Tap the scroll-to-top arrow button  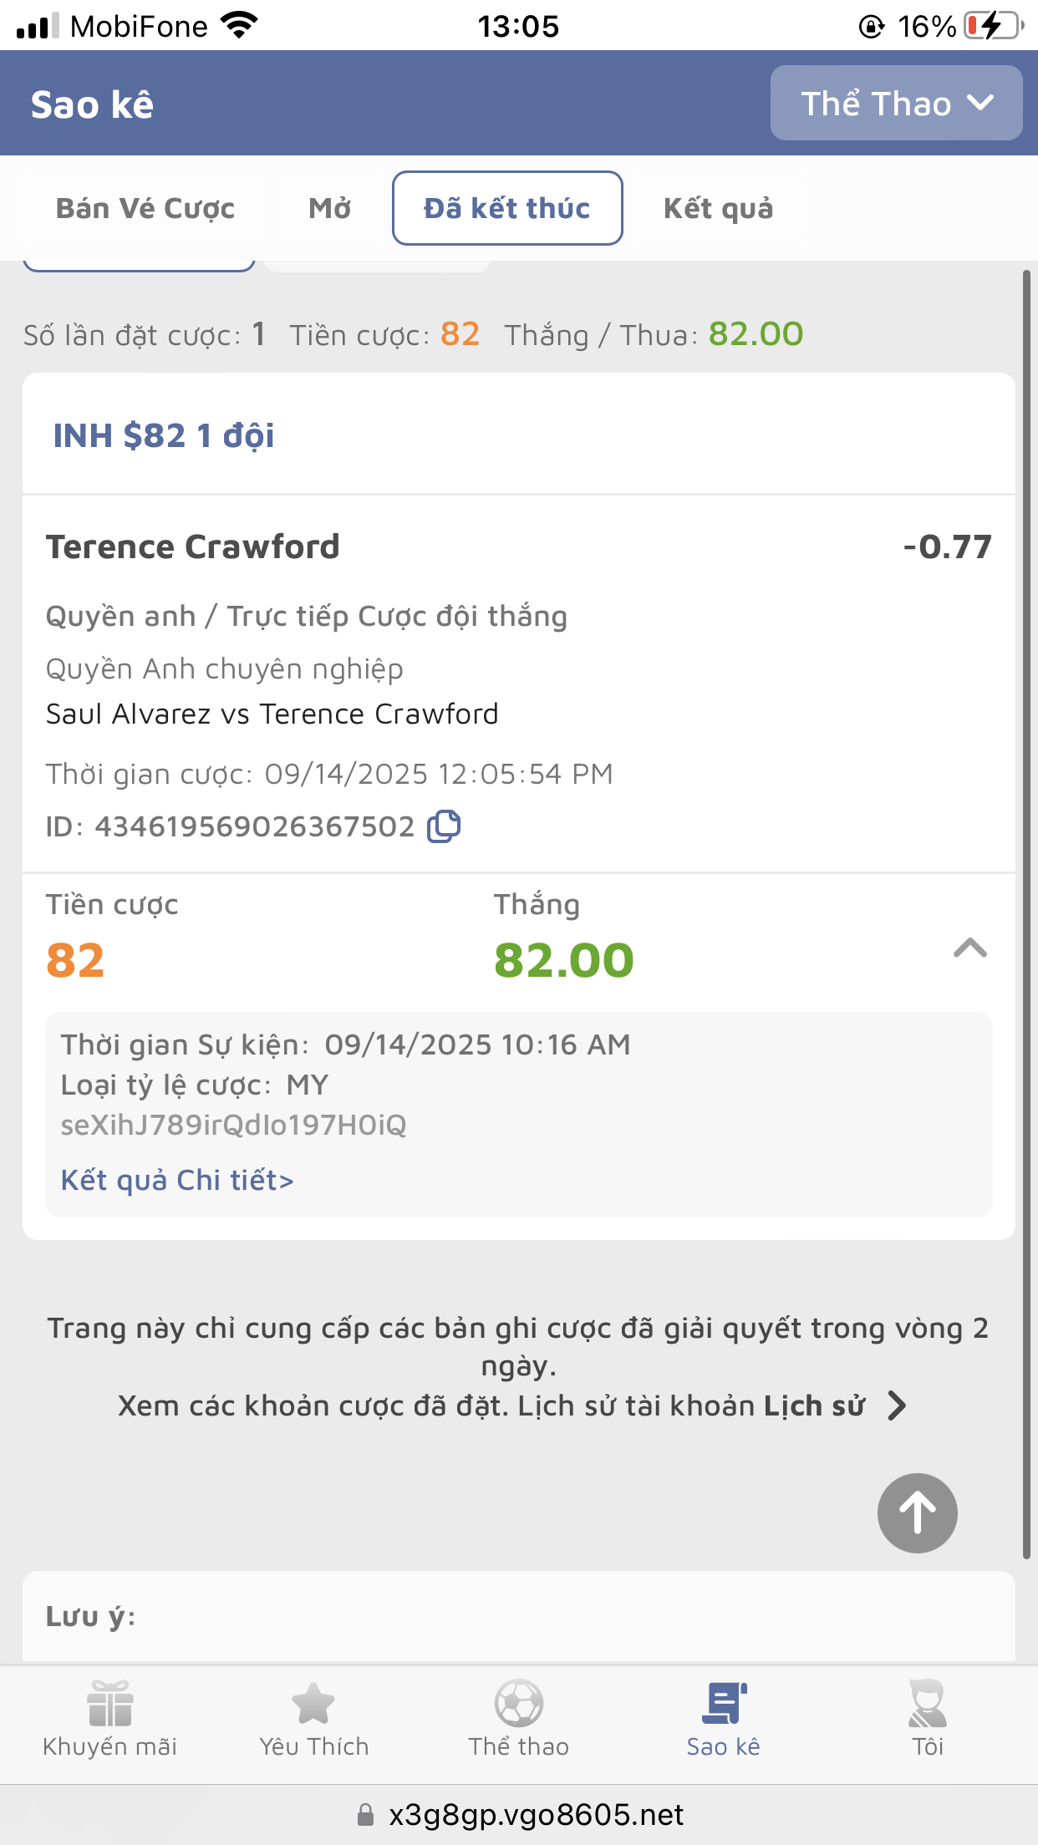pyautogui.click(x=917, y=1512)
